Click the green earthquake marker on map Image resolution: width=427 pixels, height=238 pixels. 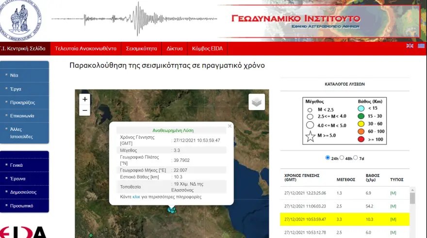91,235
